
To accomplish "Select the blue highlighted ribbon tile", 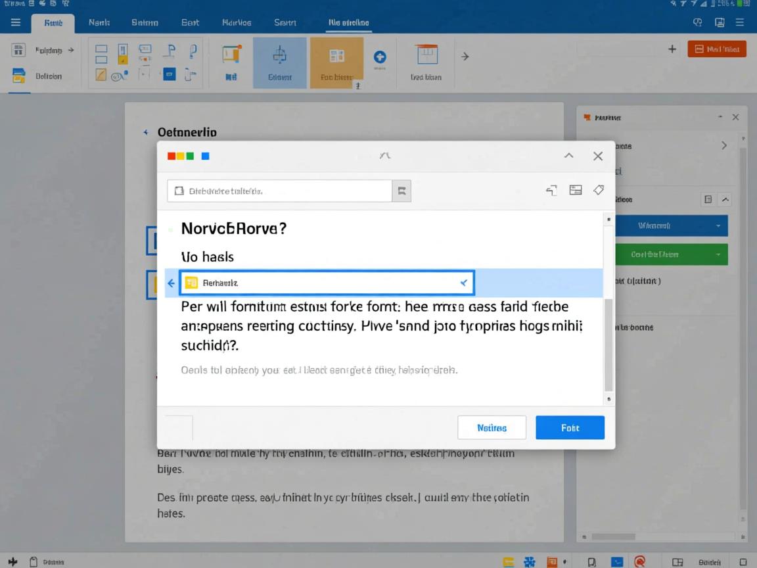I will (279, 62).
